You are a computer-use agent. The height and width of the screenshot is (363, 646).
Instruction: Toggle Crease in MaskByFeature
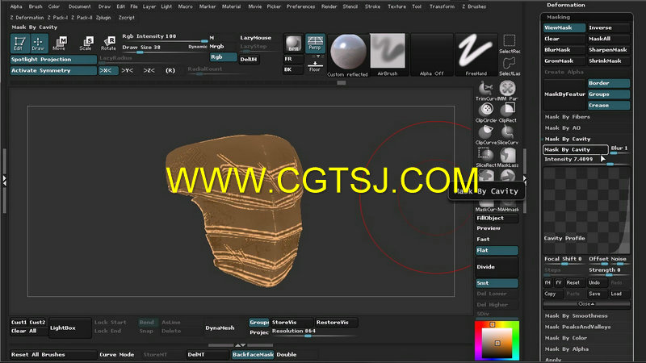tap(609, 106)
